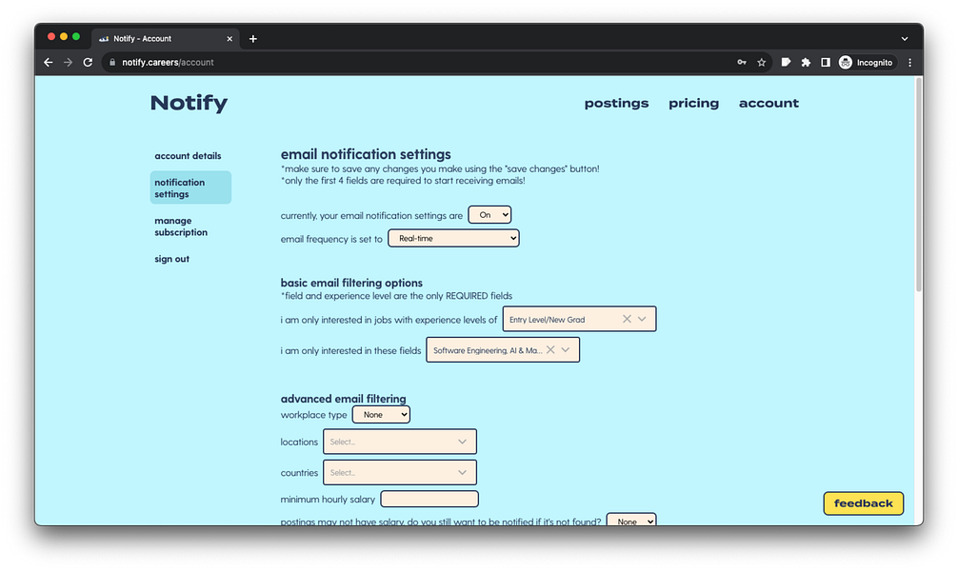This screenshot has height=571, width=958.
Task: Click the minimum hourly salary input field
Action: click(429, 499)
